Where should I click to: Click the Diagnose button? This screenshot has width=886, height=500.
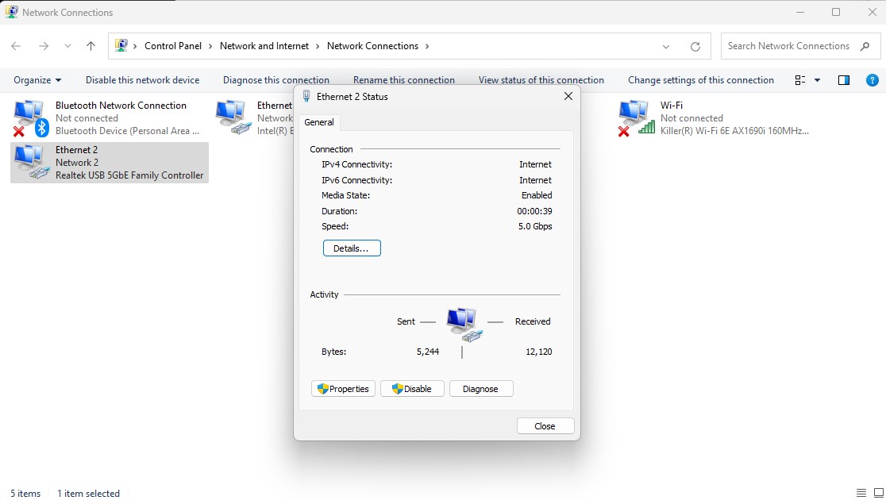point(481,389)
